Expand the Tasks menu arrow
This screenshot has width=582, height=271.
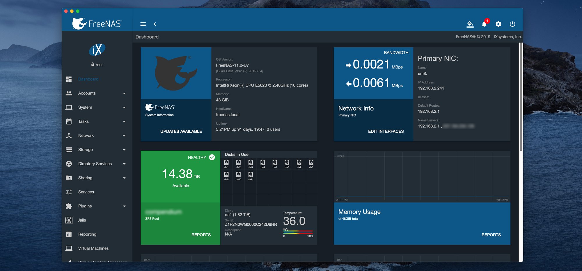[x=124, y=122]
